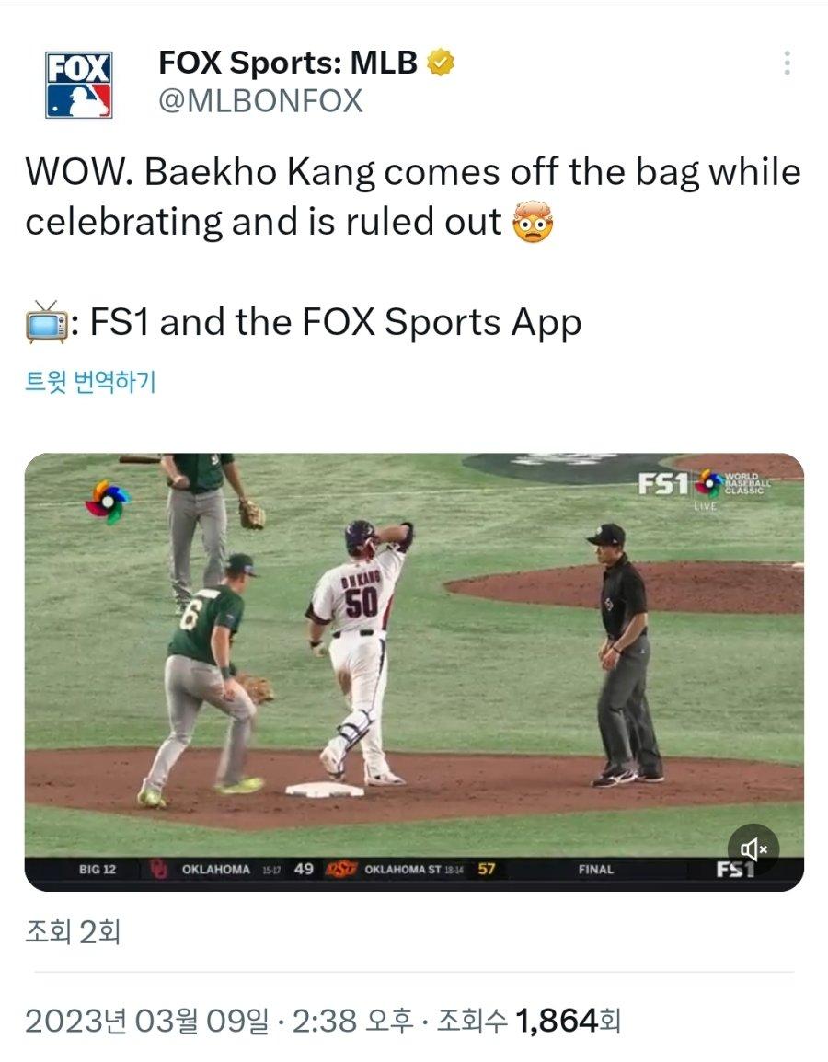Screen dimensions: 828x1062
Task: Click the 조회수 1,864회 views label
Action: [x=528, y=1021]
